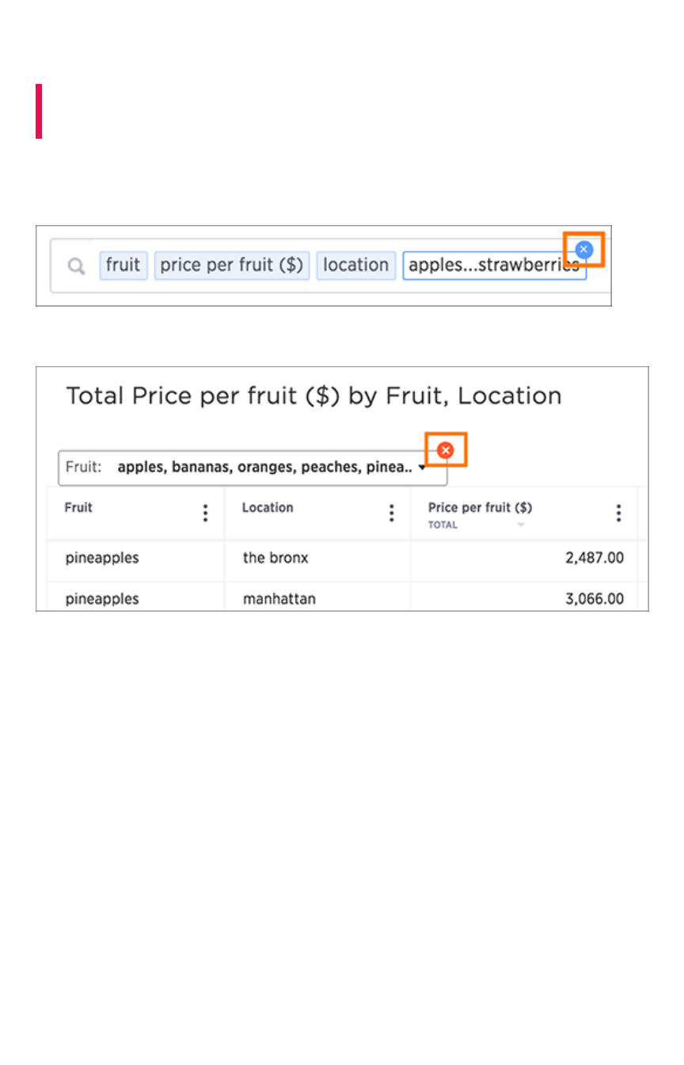Click the sort arrow under Price per fruit
The height and width of the screenshot is (1065, 684).
click(521, 525)
